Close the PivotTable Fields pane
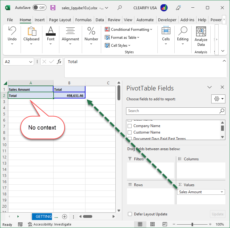The image size is (230, 228). (222, 87)
